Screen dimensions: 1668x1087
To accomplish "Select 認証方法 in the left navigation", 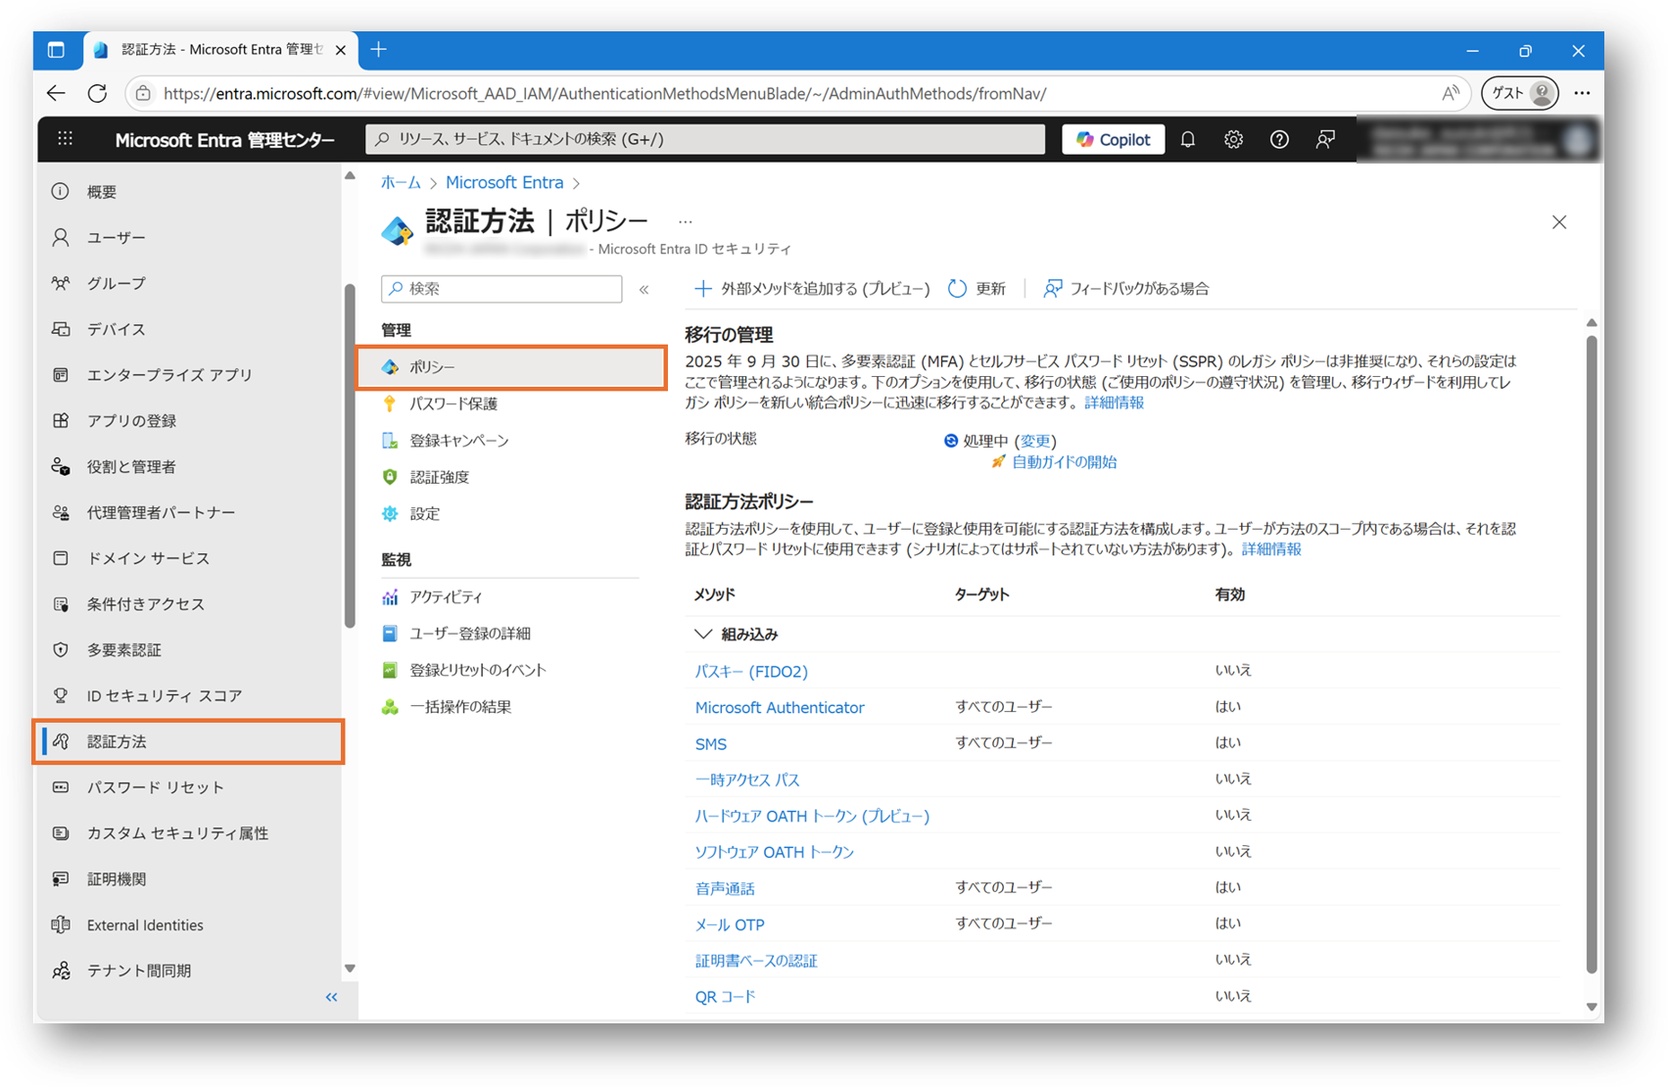I will point(189,741).
